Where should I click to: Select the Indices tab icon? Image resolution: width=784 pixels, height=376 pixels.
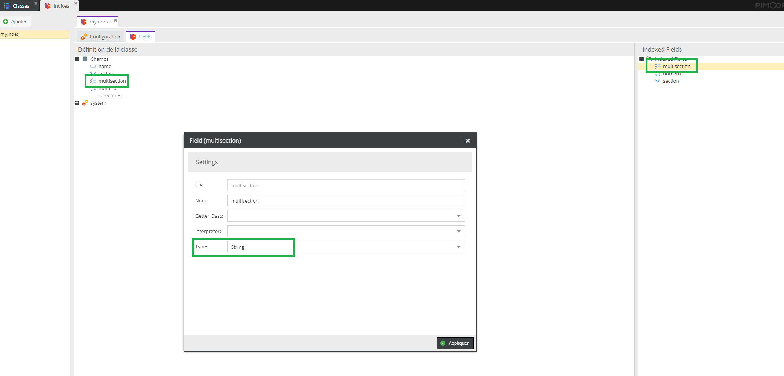(48, 5)
